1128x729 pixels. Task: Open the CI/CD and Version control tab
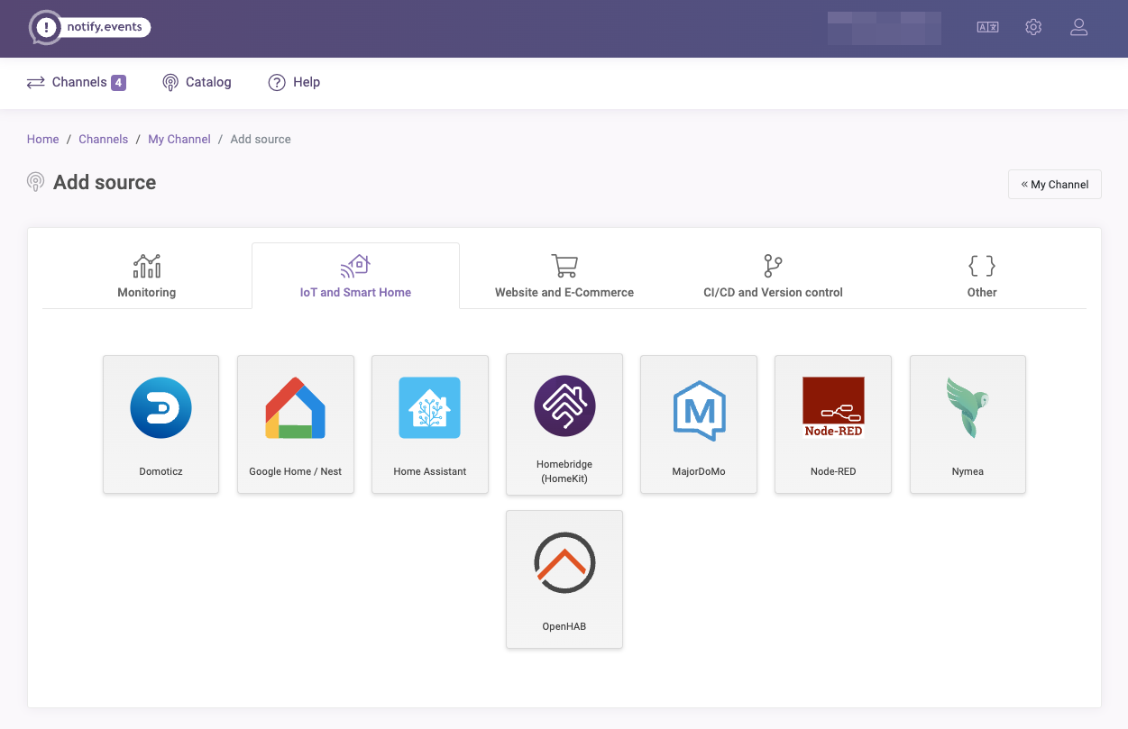(x=773, y=276)
